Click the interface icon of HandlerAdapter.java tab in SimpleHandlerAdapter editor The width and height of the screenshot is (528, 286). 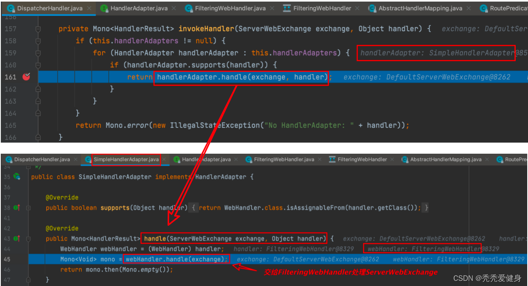point(177,159)
